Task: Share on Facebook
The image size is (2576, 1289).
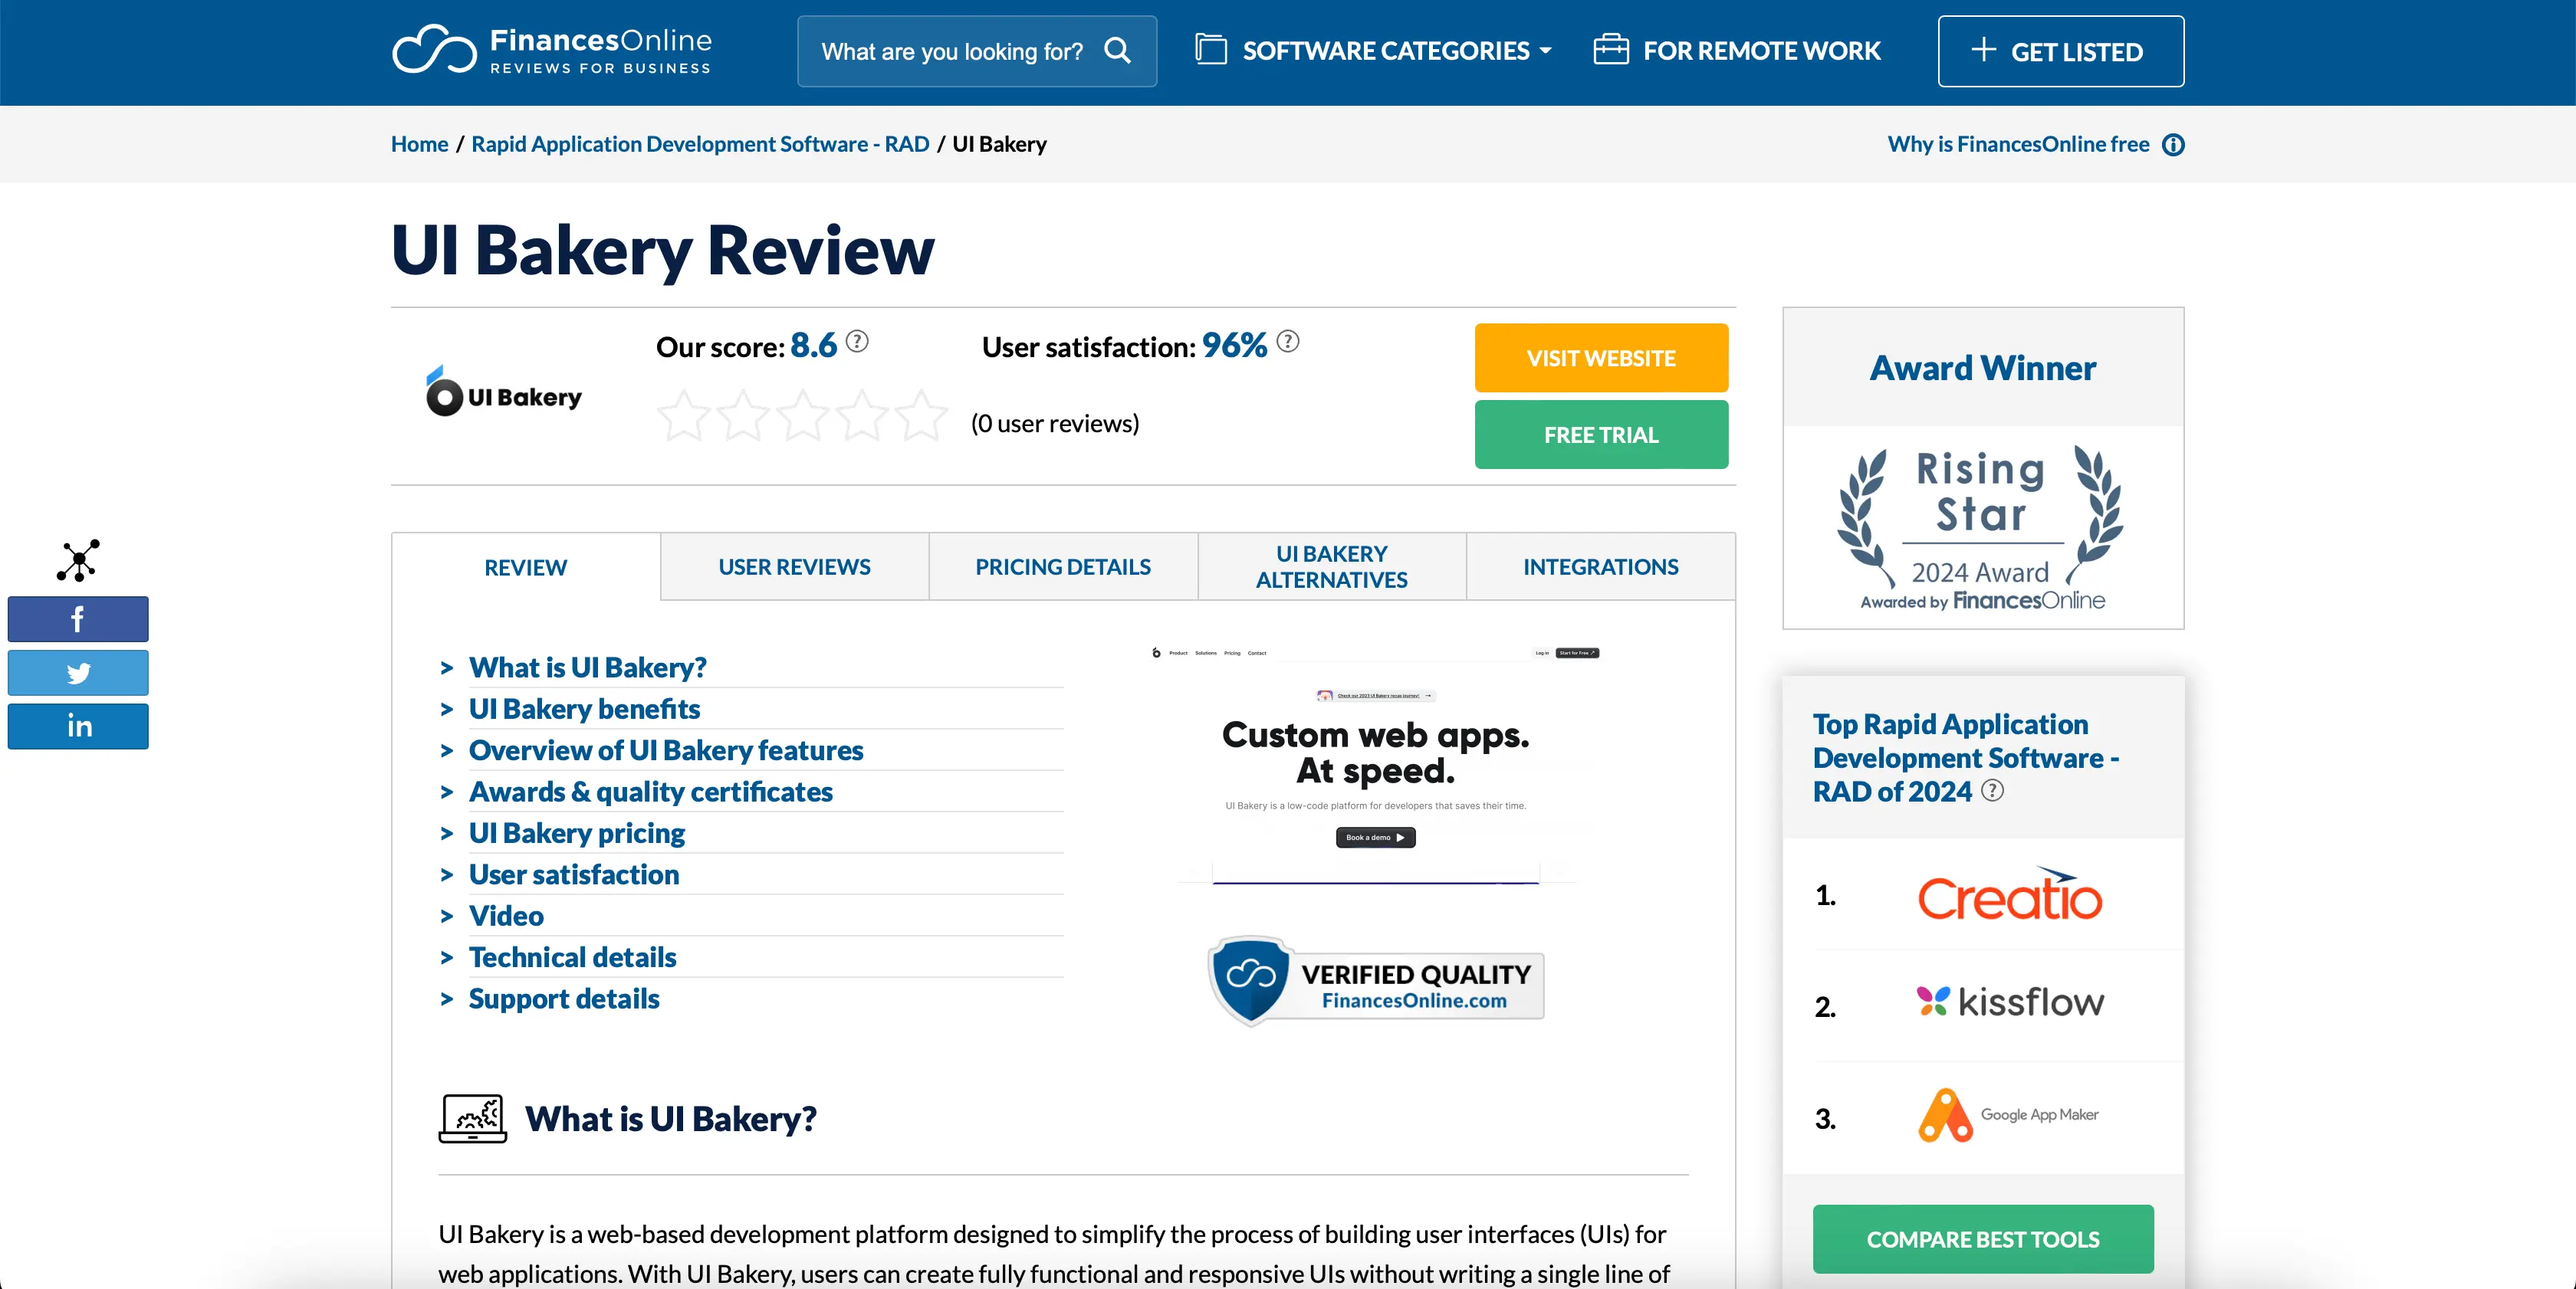Action: point(78,619)
